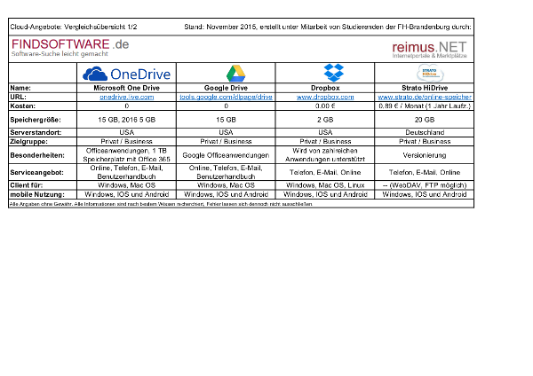Image resolution: width=533 pixels, height=376 pixels.
Task: Click the 'mobile Nutzung:' row label
Action: click(x=37, y=194)
